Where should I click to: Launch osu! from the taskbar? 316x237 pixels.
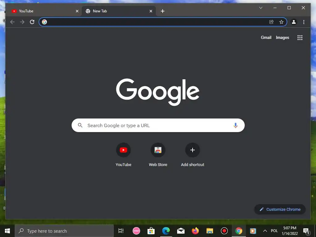pos(136,231)
